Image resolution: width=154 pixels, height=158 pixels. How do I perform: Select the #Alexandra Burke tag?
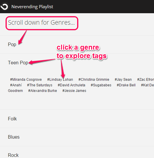point(42,91)
